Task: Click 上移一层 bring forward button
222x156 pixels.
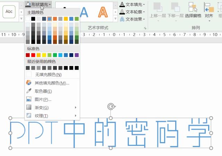Action: pyautogui.click(x=158, y=12)
